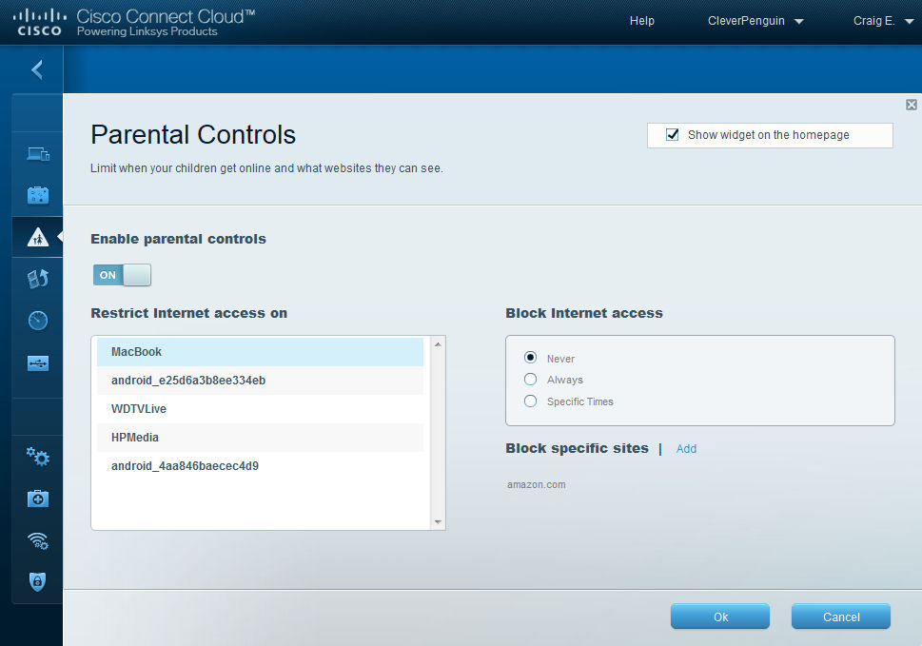Click the device list scroll up arrow
This screenshot has height=646, width=922.
pyautogui.click(x=438, y=343)
